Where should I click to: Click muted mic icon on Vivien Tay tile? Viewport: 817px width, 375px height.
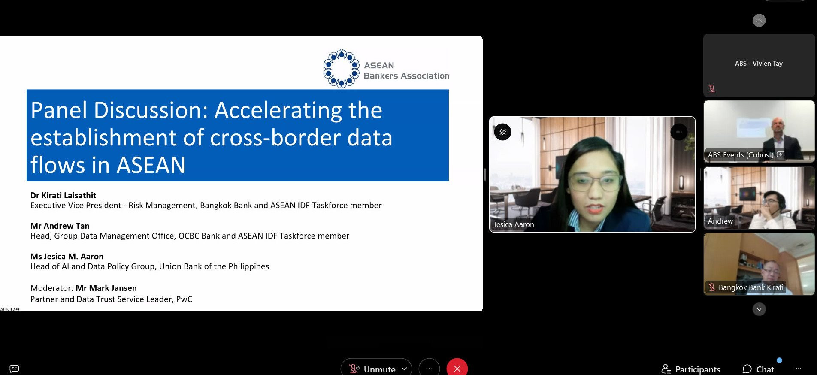712,88
